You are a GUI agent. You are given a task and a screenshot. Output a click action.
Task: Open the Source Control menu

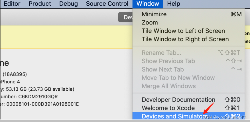(x=107, y=4)
